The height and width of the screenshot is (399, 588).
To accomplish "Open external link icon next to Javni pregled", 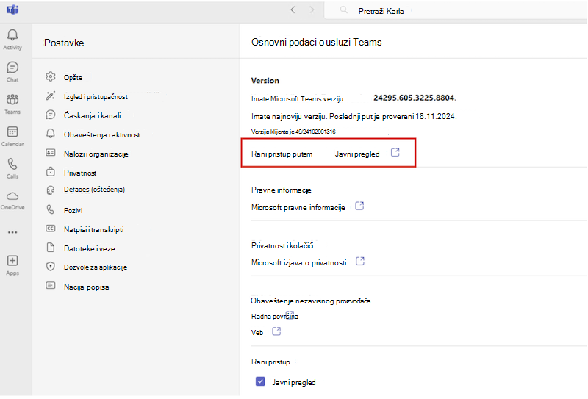I will click(395, 152).
